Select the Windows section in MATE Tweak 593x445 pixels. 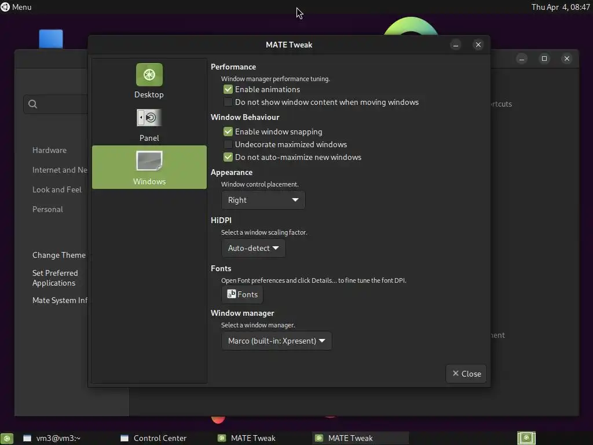149,167
